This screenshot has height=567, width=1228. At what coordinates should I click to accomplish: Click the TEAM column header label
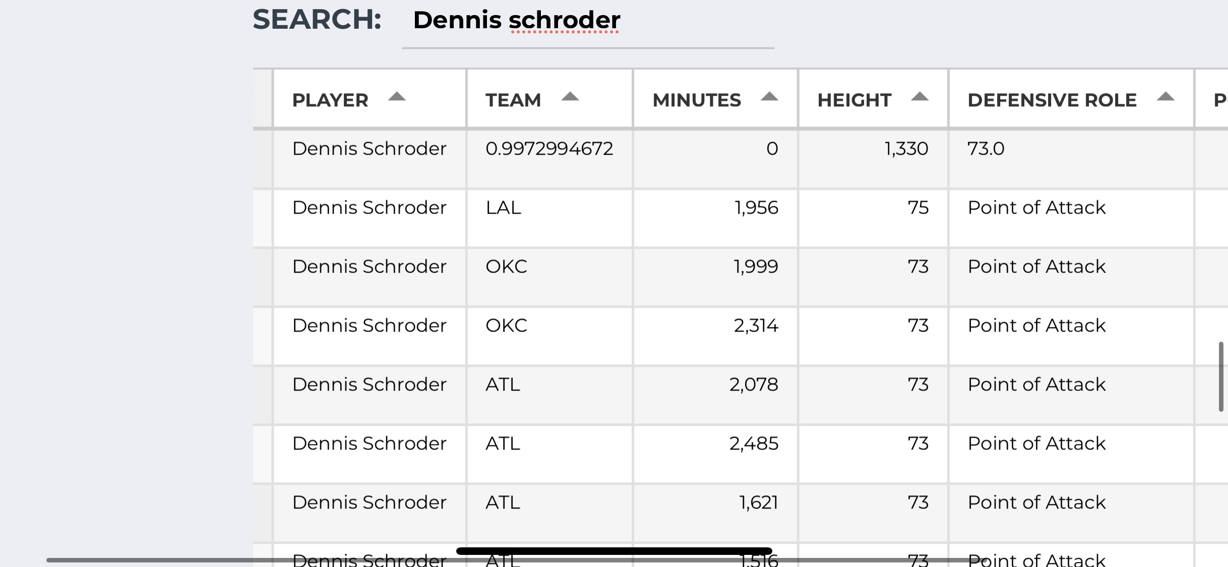tap(513, 100)
